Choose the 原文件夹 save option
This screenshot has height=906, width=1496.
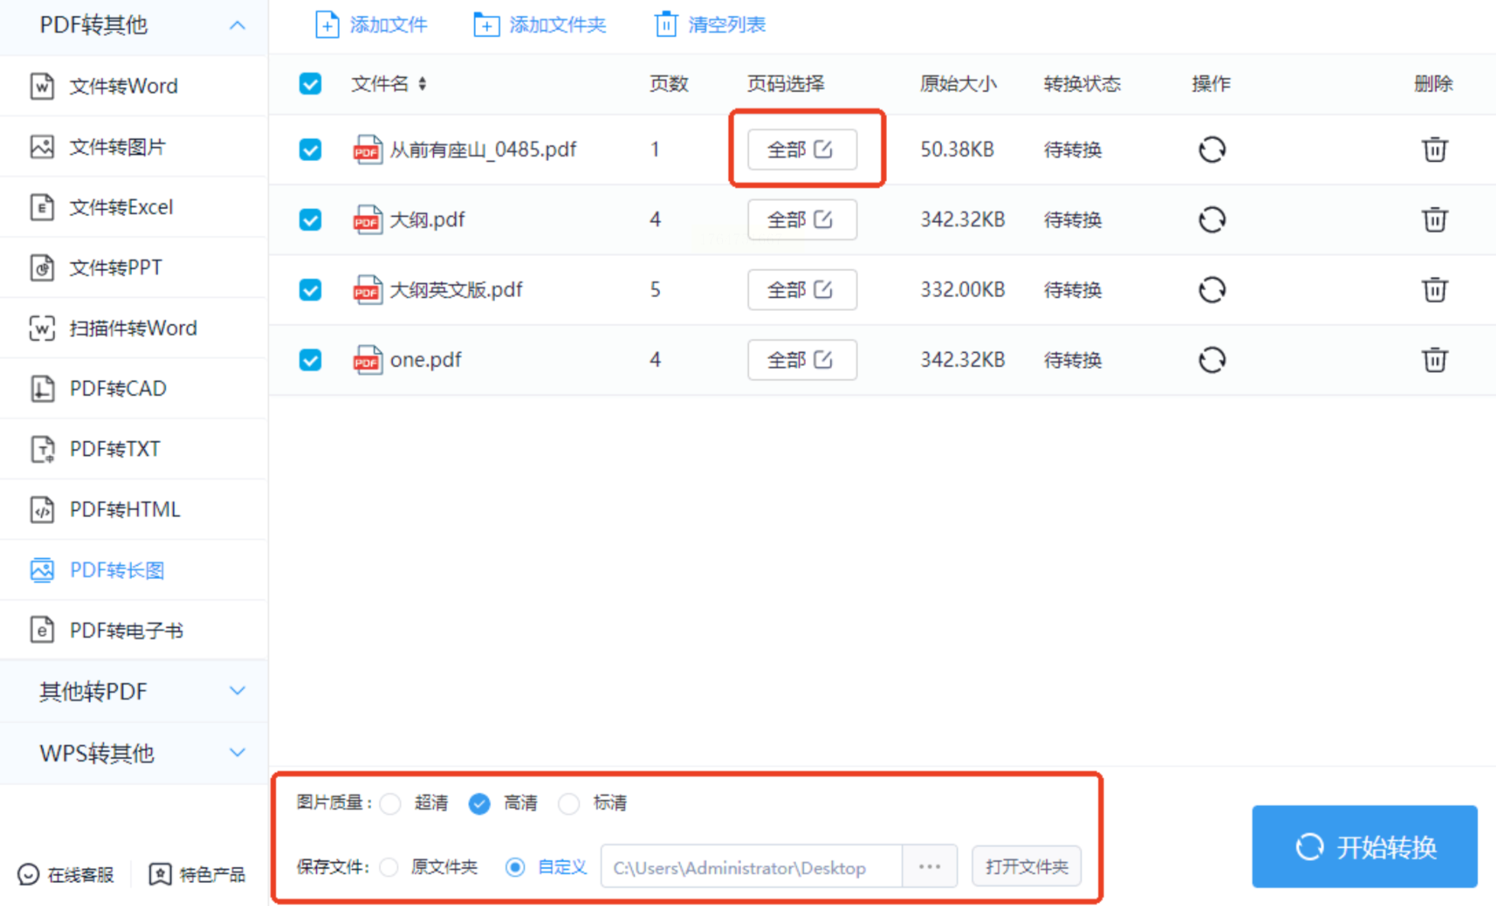tap(389, 867)
